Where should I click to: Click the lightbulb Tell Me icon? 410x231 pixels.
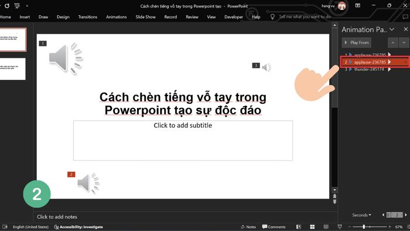272,17
